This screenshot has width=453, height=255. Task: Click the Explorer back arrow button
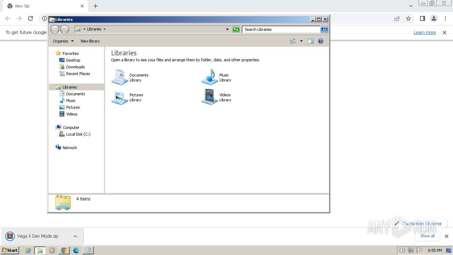tap(55, 29)
